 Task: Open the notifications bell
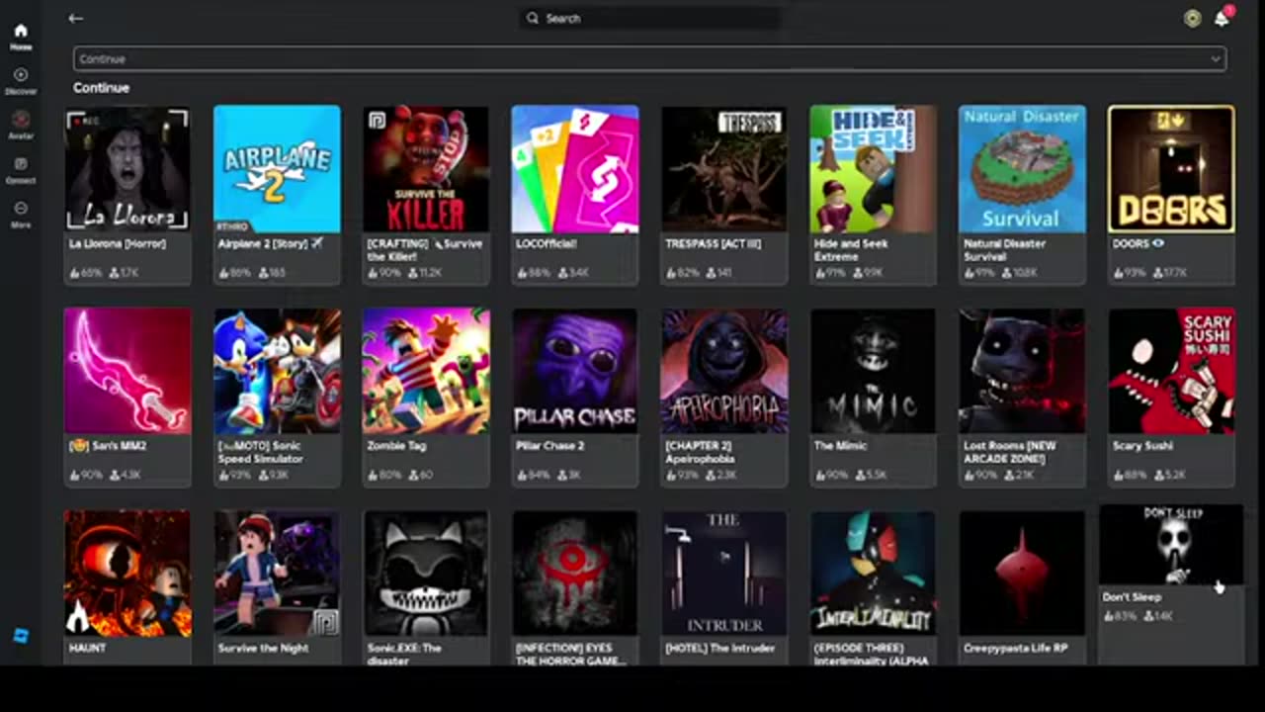point(1223,18)
